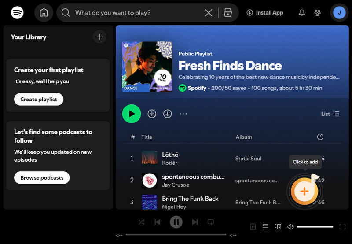This screenshot has width=352, height=244.
Task: Open the J profile avatar menu
Action: click(x=339, y=13)
